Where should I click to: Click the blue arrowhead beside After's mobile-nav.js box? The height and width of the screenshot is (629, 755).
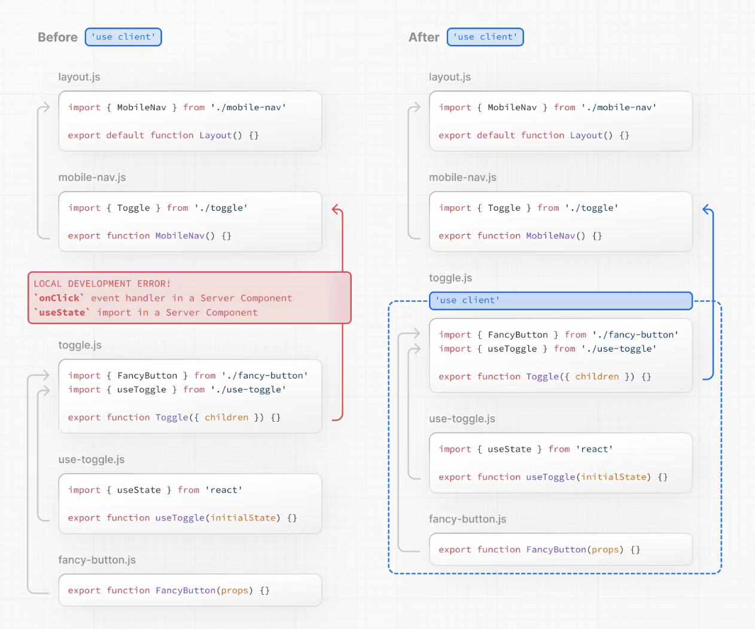coord(707,209)
